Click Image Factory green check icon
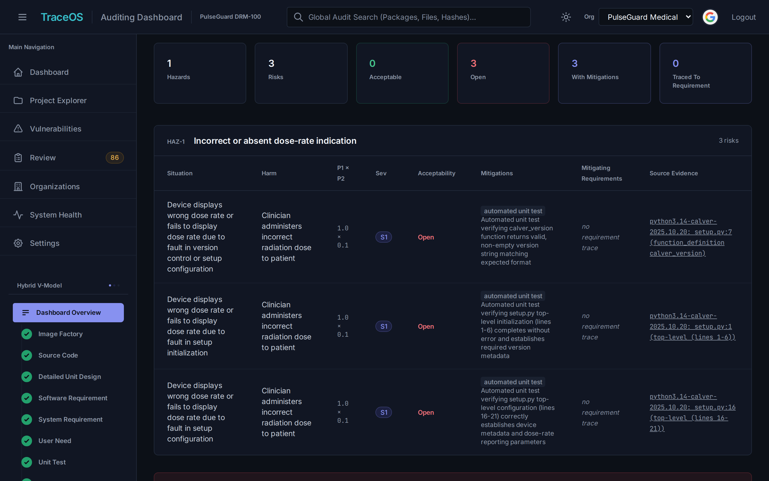The height and width of the screenshot is (481, 769). click(x=27, y=334)
